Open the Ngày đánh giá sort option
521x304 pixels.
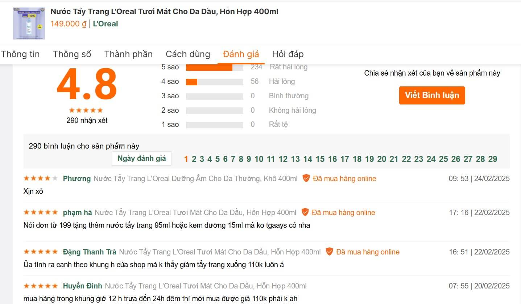click(x=141, y=158)
